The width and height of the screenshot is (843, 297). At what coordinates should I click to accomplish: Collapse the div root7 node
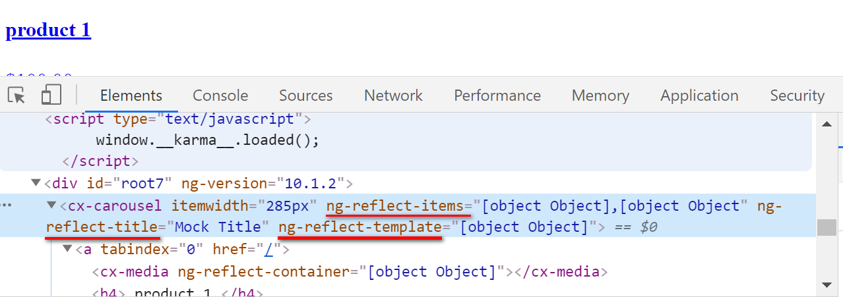click(x=36, y=183)
